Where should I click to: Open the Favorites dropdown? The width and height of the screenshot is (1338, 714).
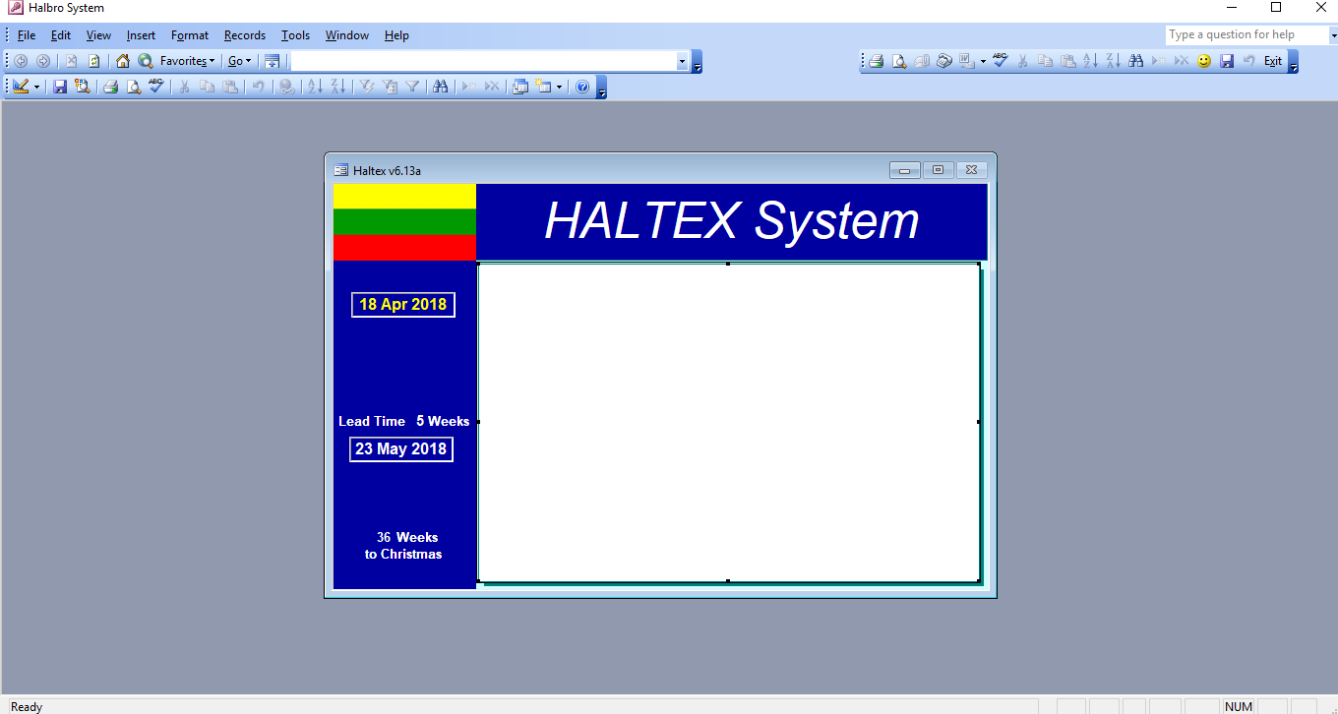tap(188, 61)
